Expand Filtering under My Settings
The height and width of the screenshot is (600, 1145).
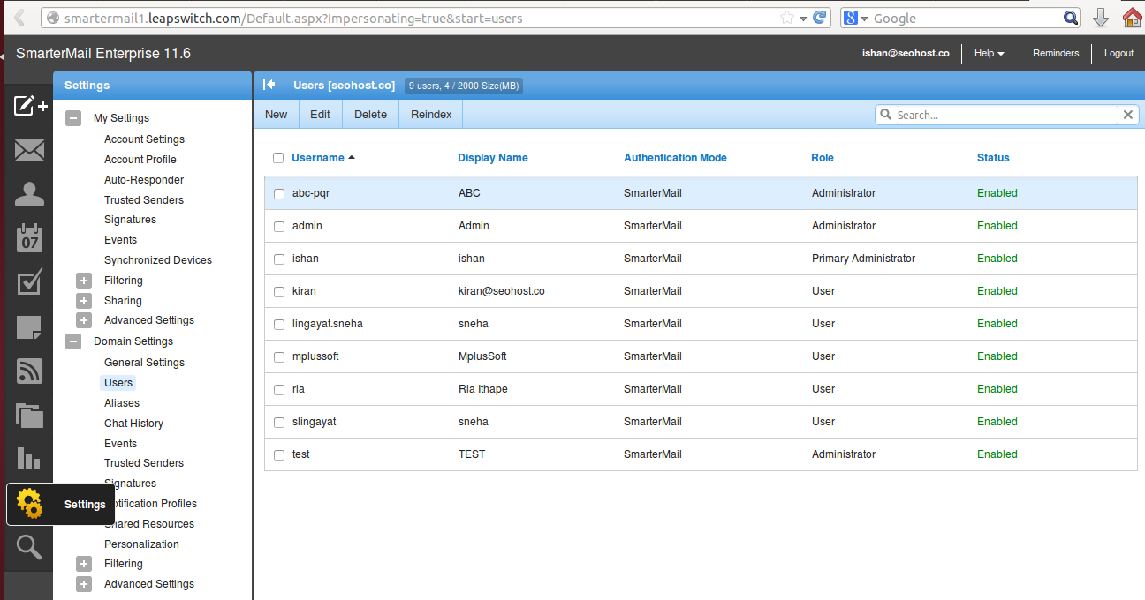84,281
